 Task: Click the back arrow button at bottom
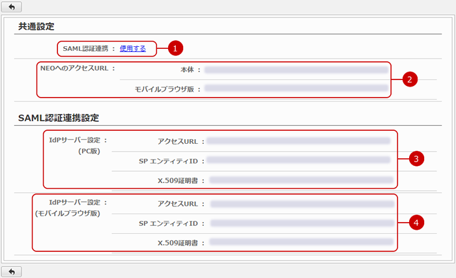[x=12, y=271]
